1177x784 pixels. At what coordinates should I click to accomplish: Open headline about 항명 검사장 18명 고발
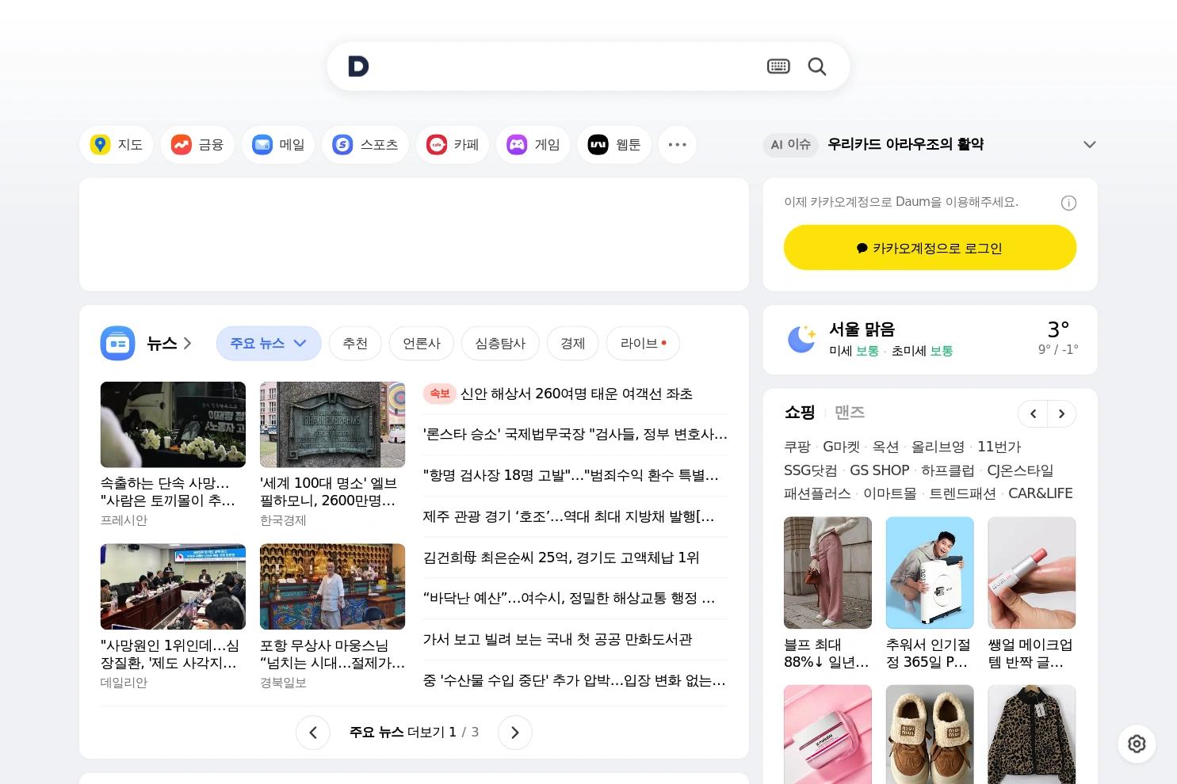tap(571, 475)
